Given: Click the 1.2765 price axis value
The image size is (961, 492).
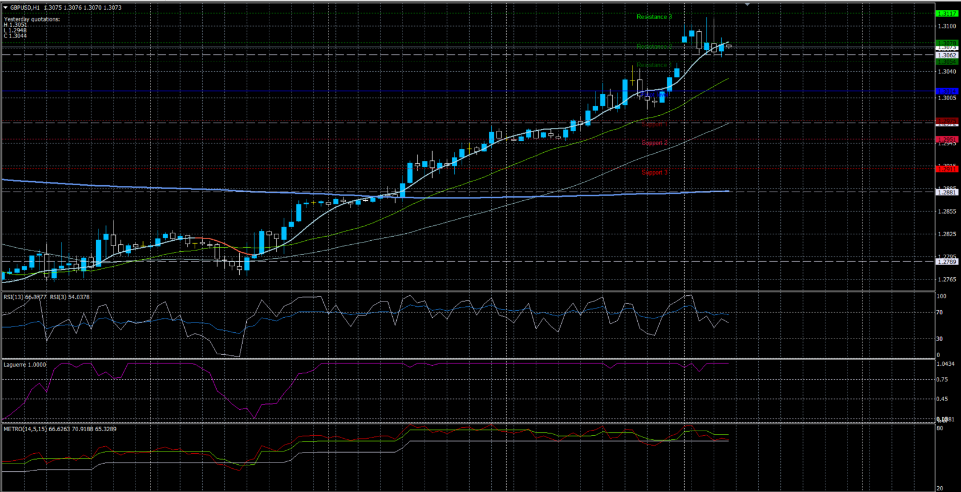Looking at the screenshot, I should click(x=947, y=280).
